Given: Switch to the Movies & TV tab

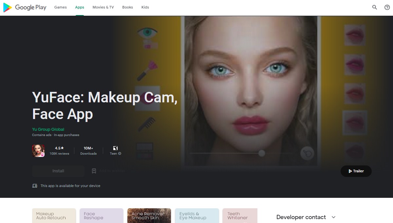Looking at the screenshot, I should coord(103,7).
